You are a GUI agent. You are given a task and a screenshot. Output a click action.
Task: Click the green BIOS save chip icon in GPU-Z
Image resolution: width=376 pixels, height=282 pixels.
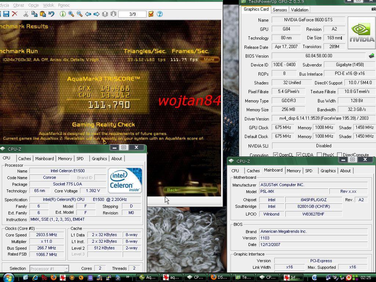point(372,56)
